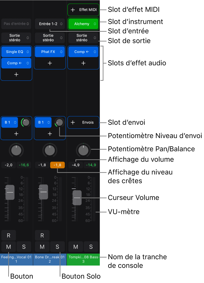
Task: Add another plugin below Comp on the Alchemy strip
Action: tap(83, 63)
